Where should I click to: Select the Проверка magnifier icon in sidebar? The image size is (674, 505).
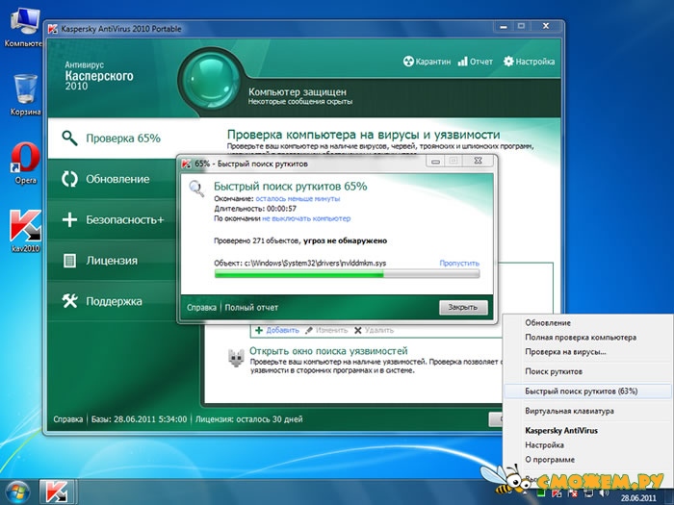pyautogui.click(x=69, y=139)
